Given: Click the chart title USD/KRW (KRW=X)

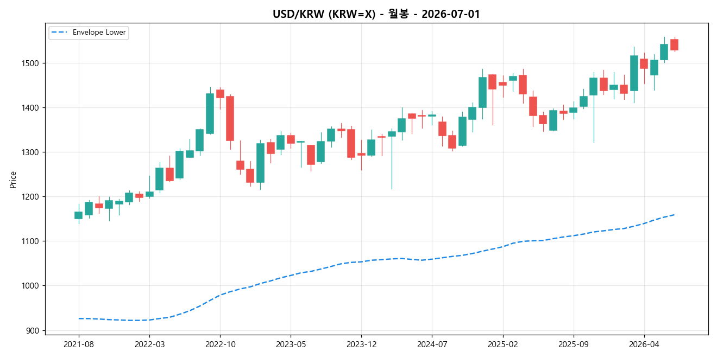Looking at the screenshot, I should [376, 14].
